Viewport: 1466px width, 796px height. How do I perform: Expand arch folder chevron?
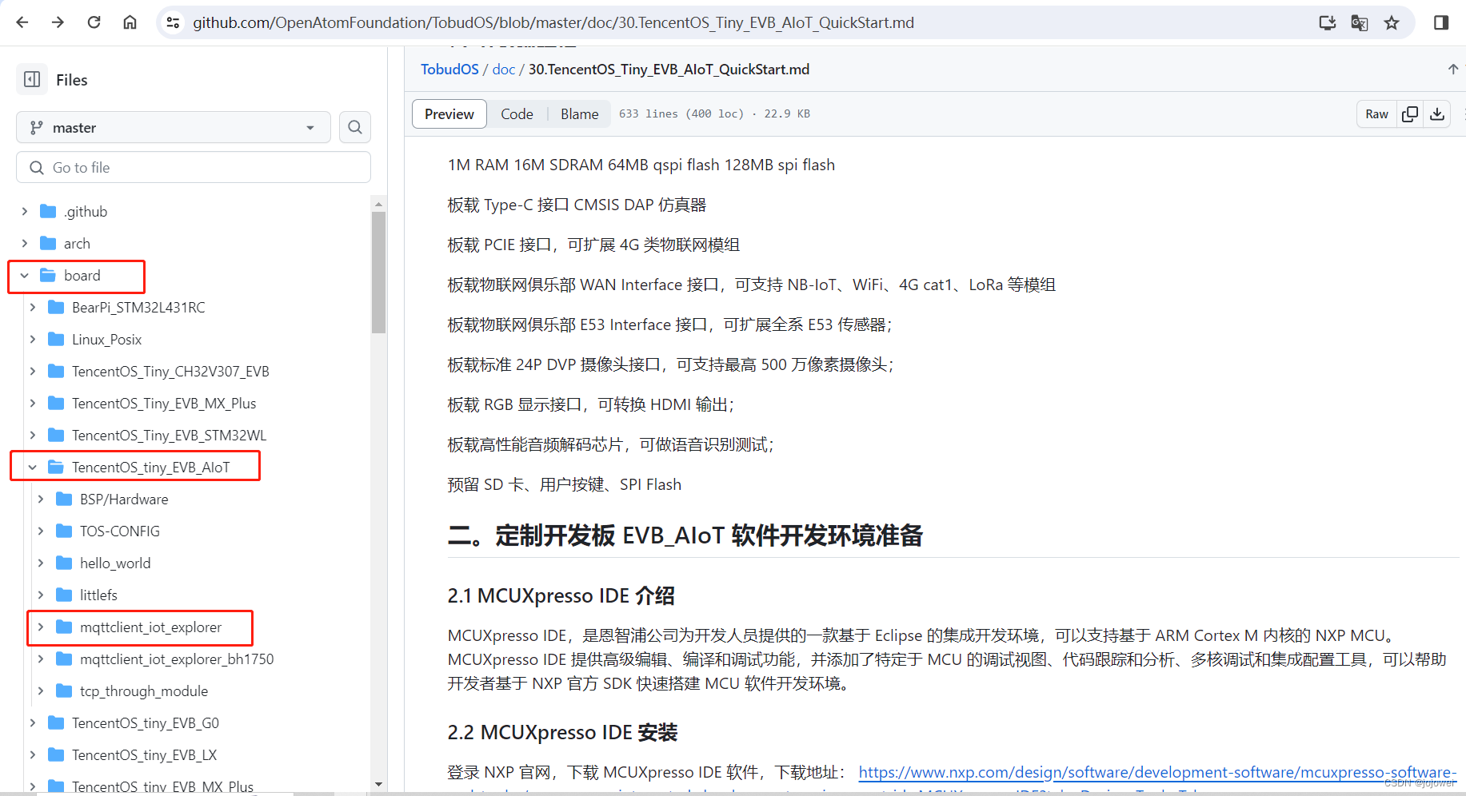pos(24,243)
